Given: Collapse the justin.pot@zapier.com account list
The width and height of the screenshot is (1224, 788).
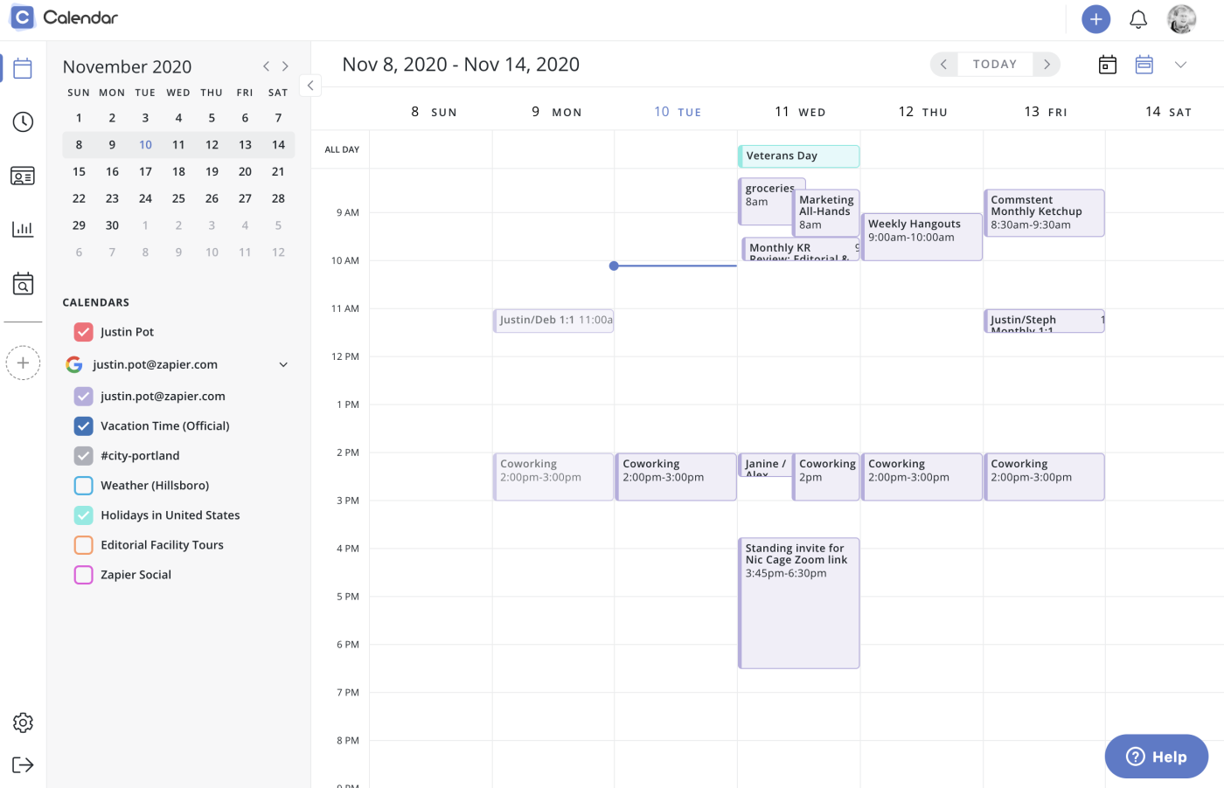Looking at the screenshot, I should [x=283, y=365].
